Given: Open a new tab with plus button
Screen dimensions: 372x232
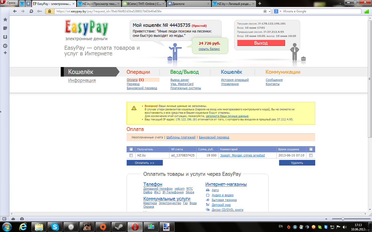Looking at the screenshot, I should click(x=260, y=4).
